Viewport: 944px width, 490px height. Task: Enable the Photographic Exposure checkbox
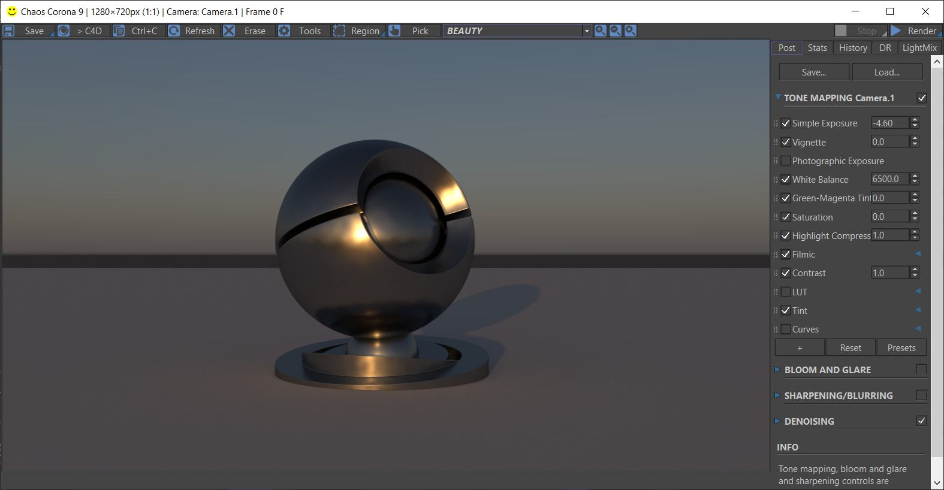point(786,161)
